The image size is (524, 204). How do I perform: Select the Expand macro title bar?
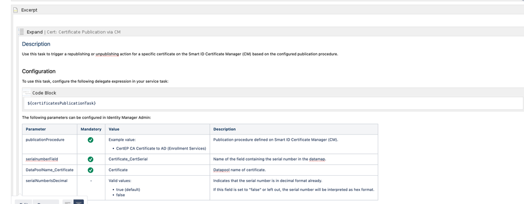(270, 32)
